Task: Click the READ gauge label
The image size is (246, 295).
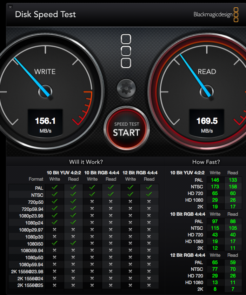Action: pyautogui.click(x=207, y=72)
